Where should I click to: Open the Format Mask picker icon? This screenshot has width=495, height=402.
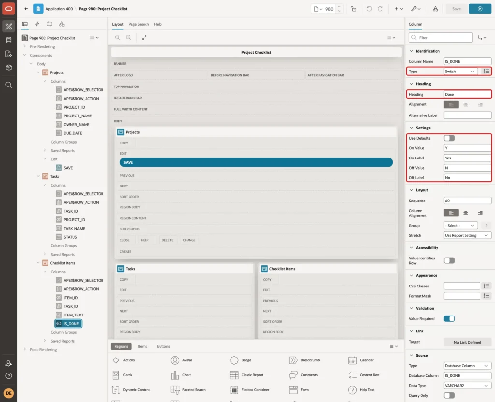pos(486,296)
